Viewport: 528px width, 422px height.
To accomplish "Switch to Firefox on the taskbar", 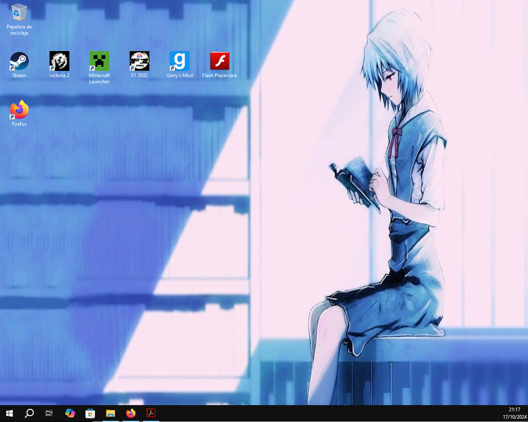I will click(131, 413).
